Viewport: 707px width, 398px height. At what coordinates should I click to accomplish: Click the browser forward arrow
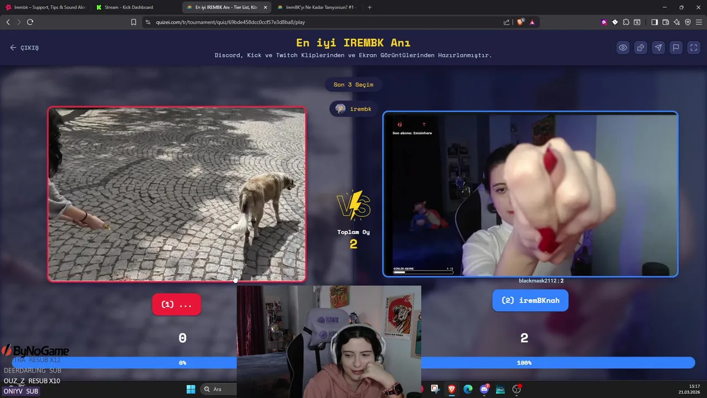19,22
